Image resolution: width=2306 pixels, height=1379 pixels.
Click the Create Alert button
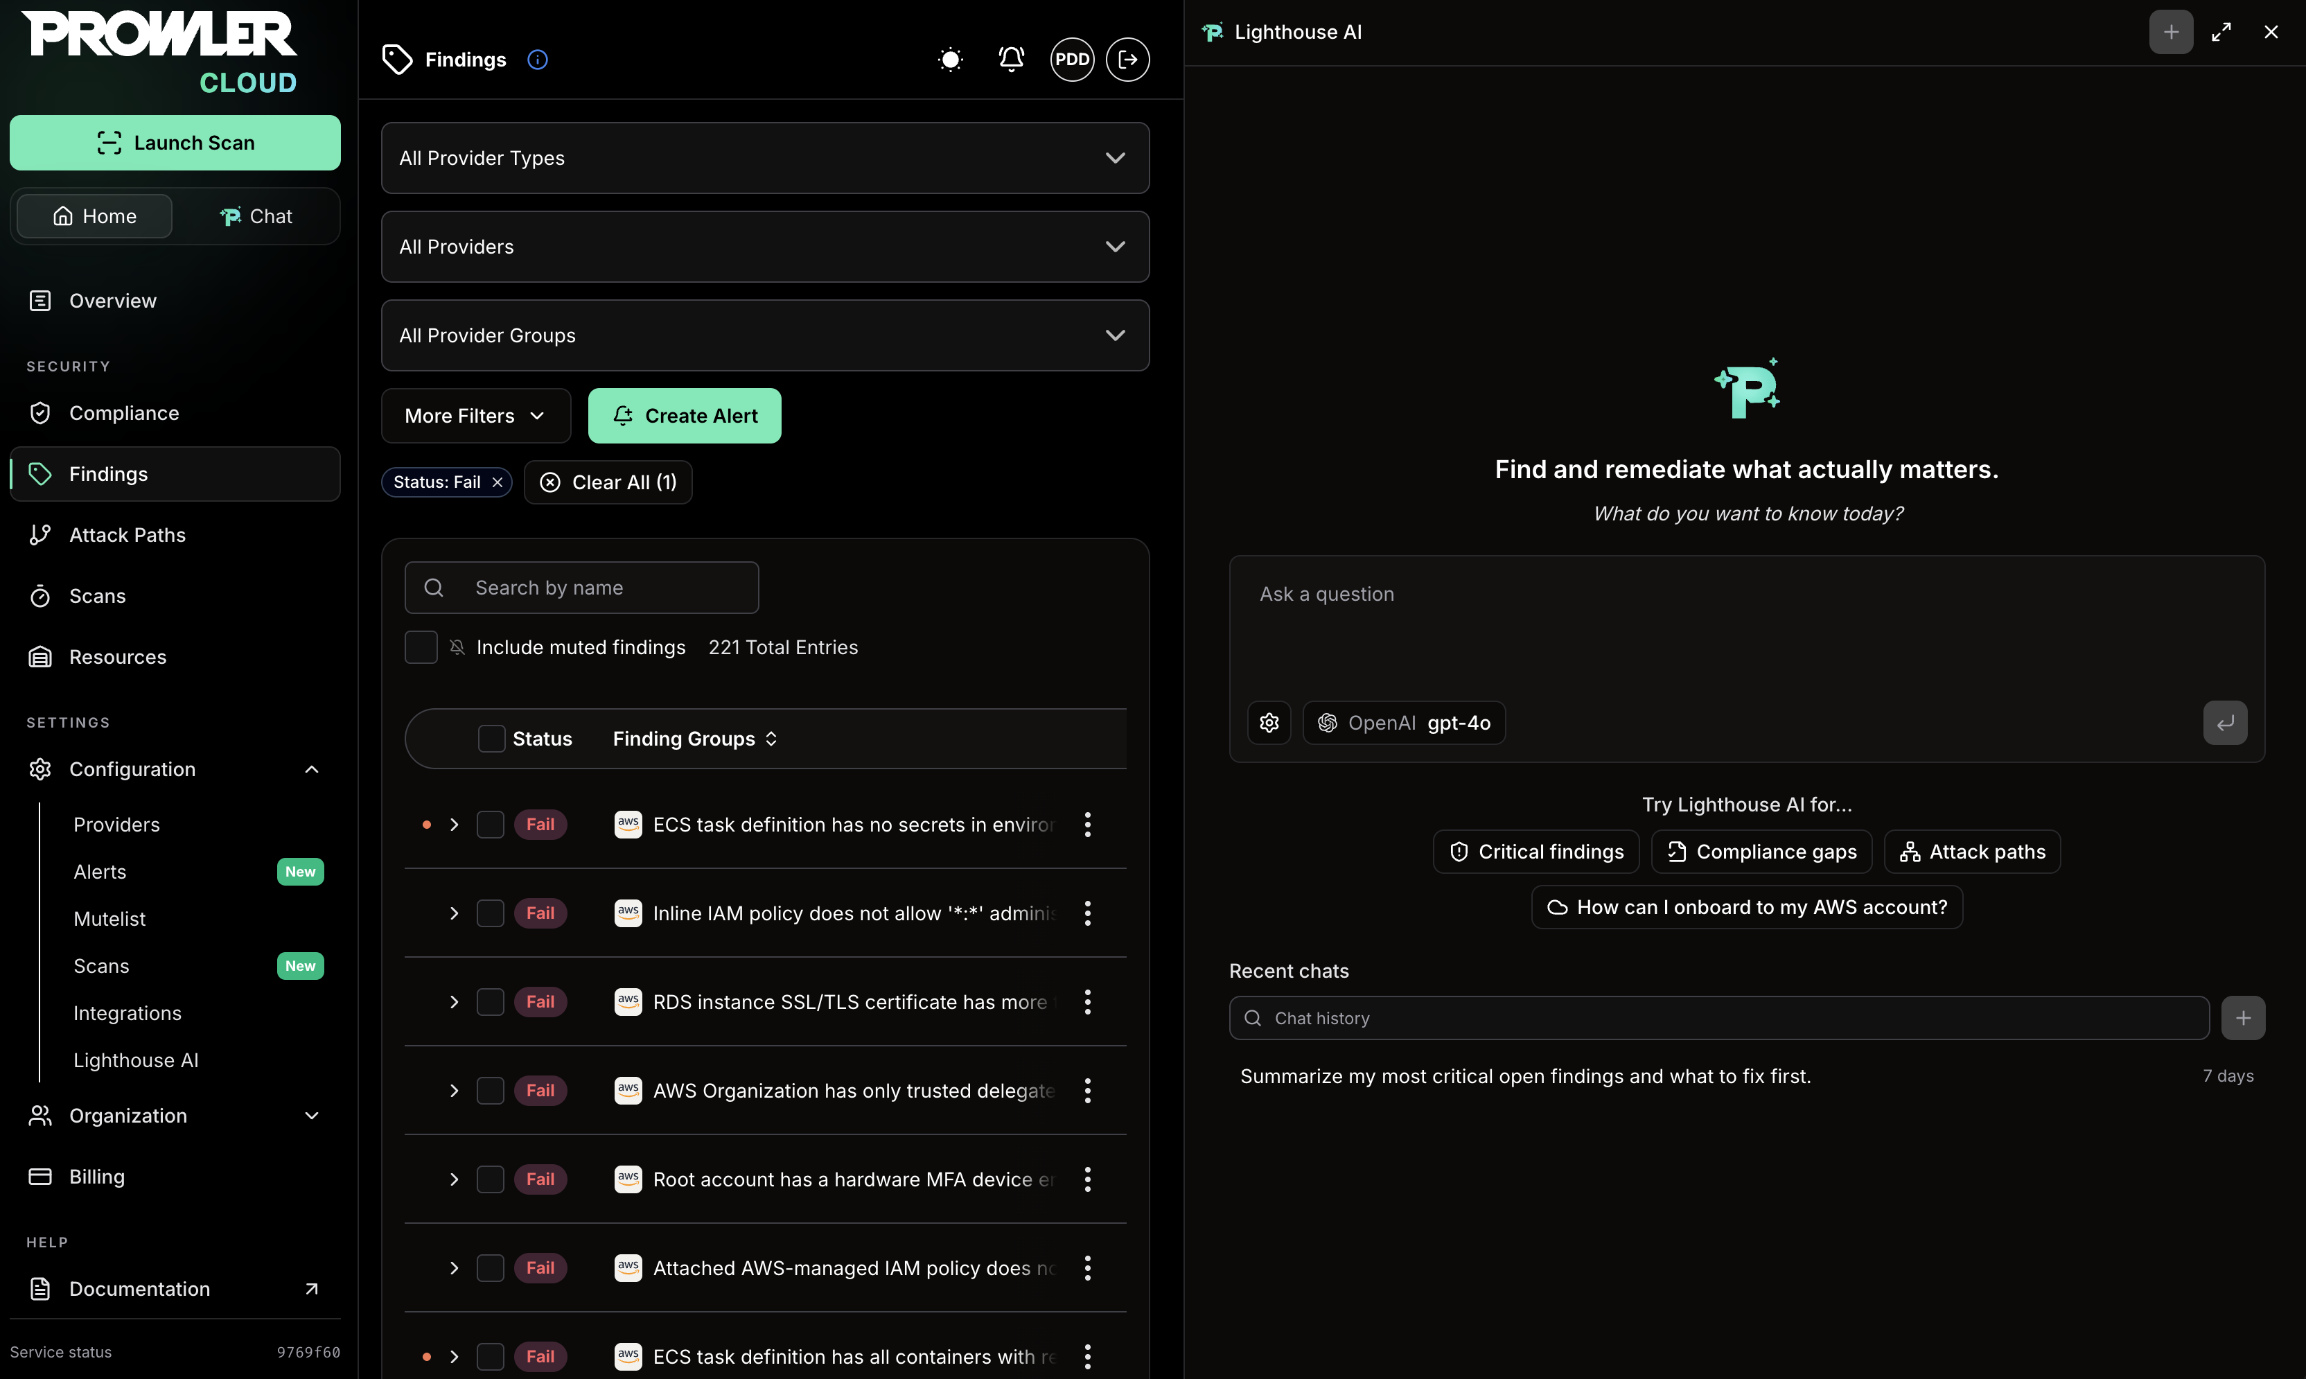click(x=684, y=416)
